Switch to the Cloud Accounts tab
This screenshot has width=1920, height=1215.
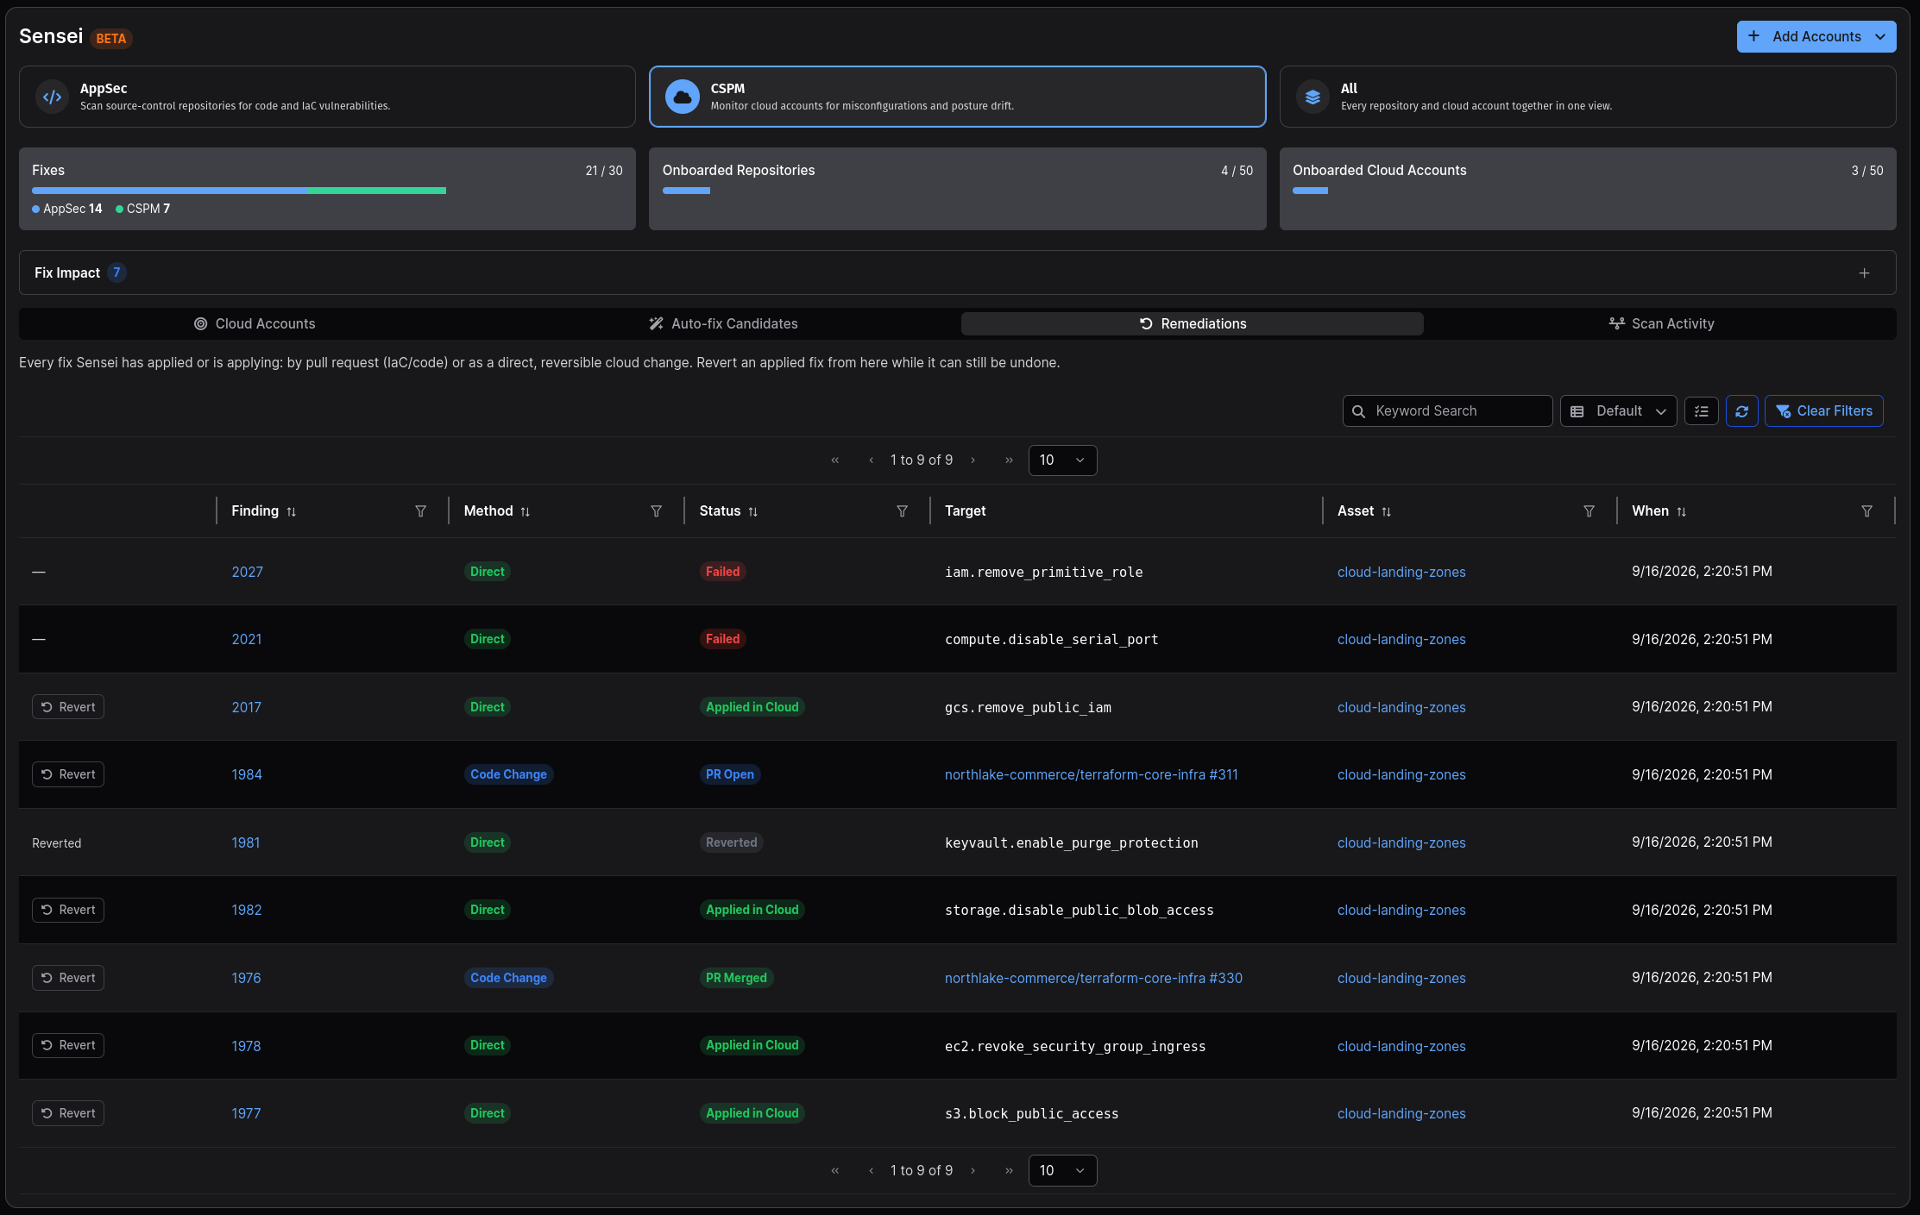255,324
